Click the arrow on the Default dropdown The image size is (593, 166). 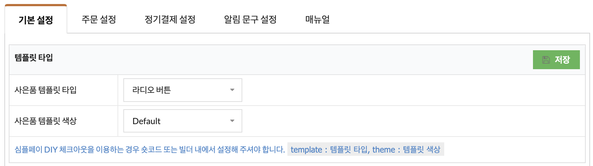pyautogui.click(x=232, y=121)
